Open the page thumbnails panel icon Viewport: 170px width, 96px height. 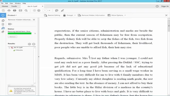[3, 21]
